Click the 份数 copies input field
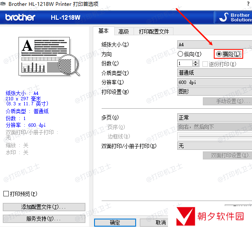 pyautogui.click(x=185, y=63)
